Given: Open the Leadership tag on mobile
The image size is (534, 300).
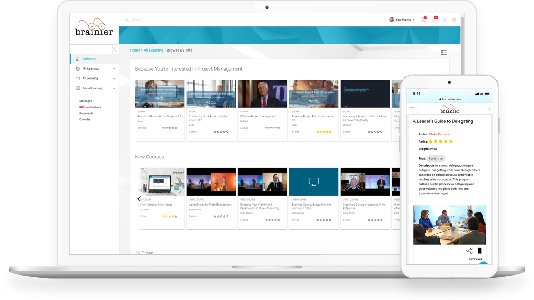Looking at the screenshot, I should coord(435,158).
